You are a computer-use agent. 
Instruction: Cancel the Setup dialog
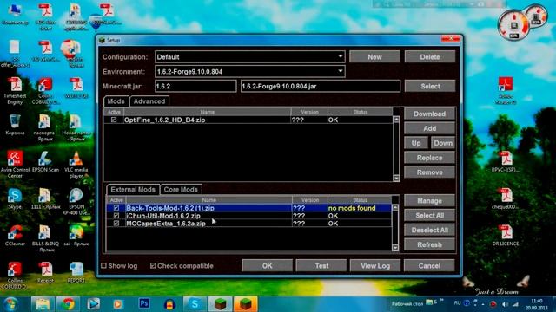point(429,266)
